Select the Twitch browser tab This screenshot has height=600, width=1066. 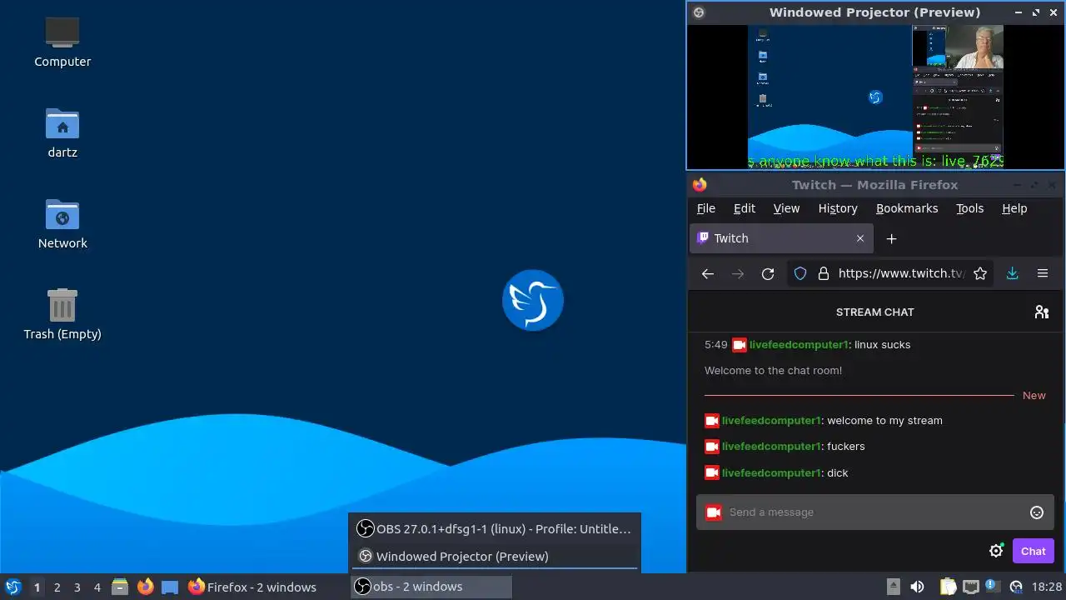(782, 238)
